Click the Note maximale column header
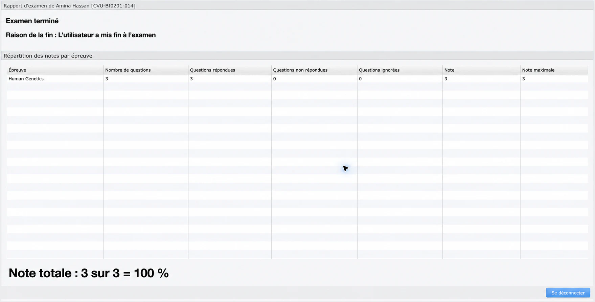 pos(554,70)
